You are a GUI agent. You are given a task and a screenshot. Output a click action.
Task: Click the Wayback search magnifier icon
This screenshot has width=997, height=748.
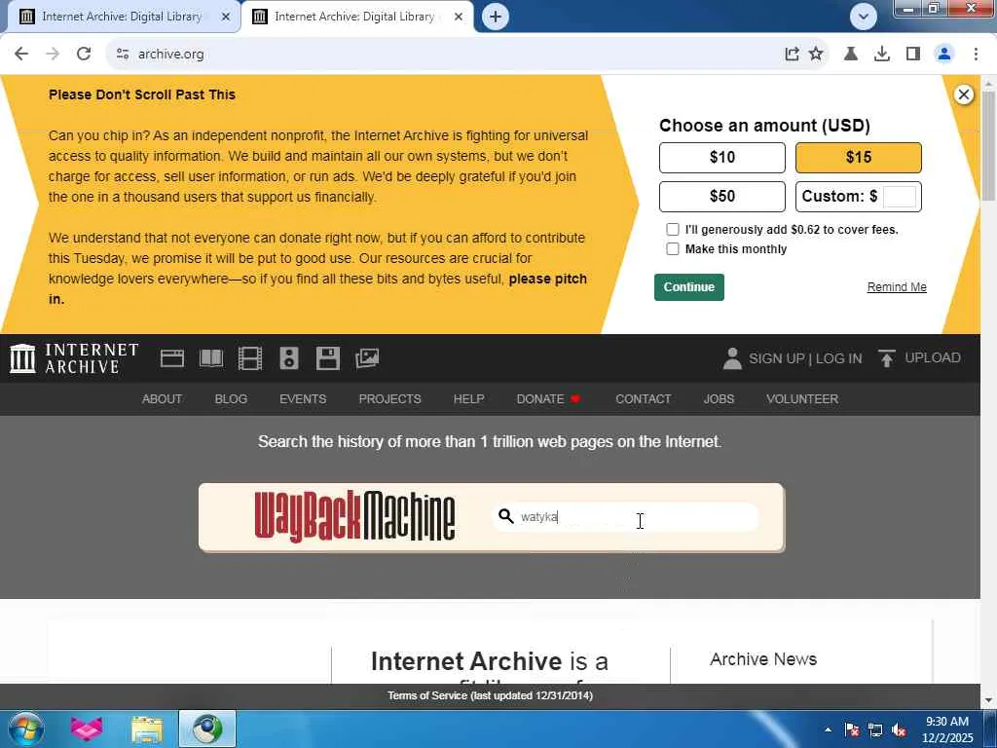[x=506, y=516]
